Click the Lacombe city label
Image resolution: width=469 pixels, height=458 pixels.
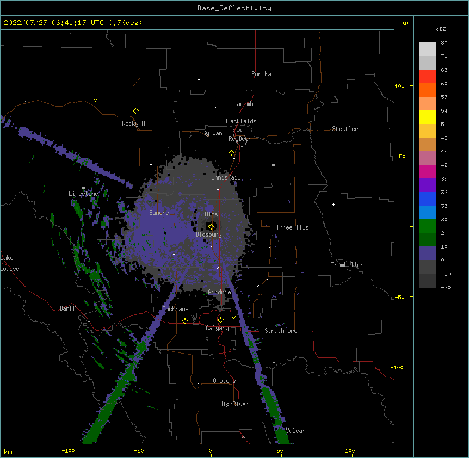(x=245, y=104)
